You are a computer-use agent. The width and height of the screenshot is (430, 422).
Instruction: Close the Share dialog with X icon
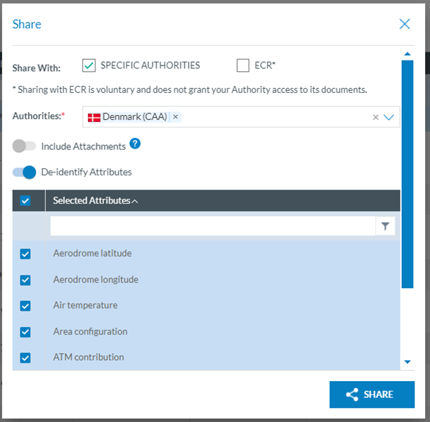point(405,24)
